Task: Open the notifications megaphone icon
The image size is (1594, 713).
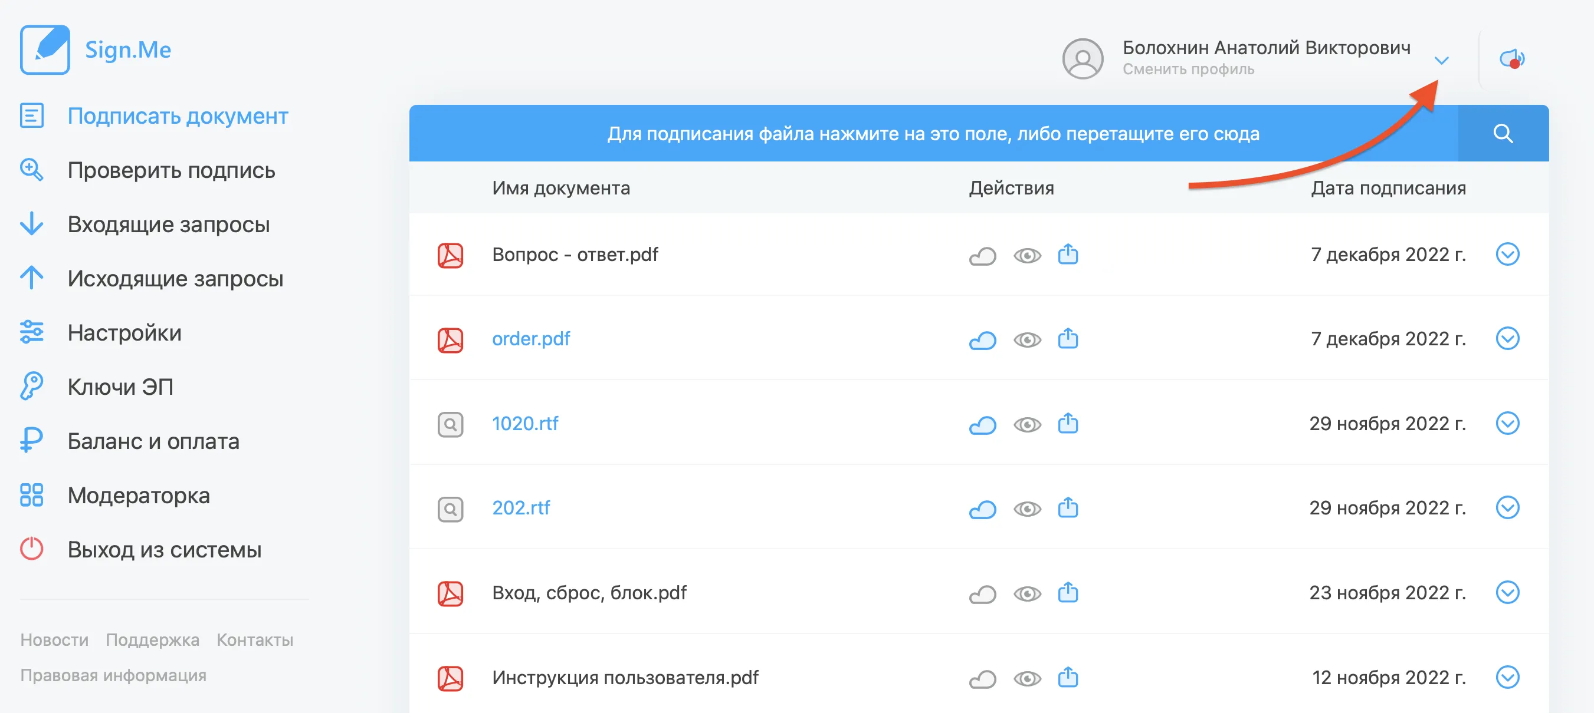Action: coord(1513,60)
